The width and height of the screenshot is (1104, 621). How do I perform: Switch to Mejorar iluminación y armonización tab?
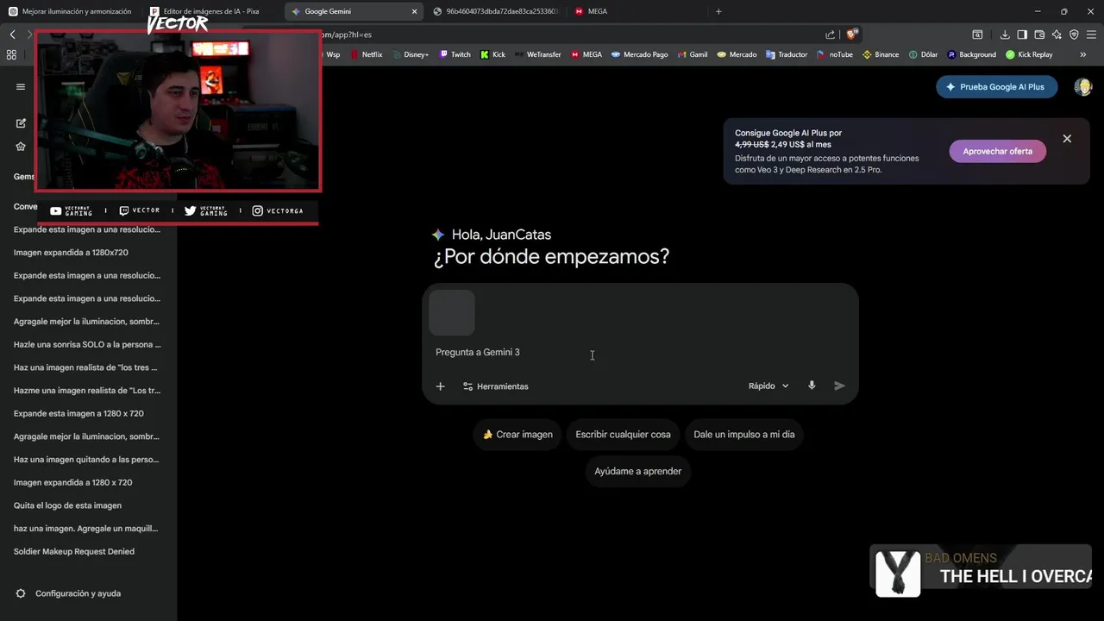pos(69,11)
